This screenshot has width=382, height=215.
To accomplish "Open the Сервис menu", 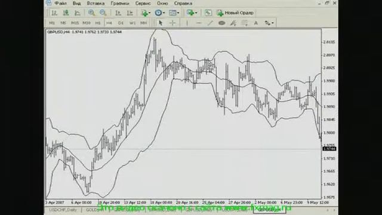I will click(x=143, y=4).
